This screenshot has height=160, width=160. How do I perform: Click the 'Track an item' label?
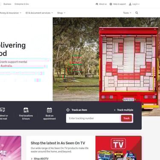click(79, 110)
